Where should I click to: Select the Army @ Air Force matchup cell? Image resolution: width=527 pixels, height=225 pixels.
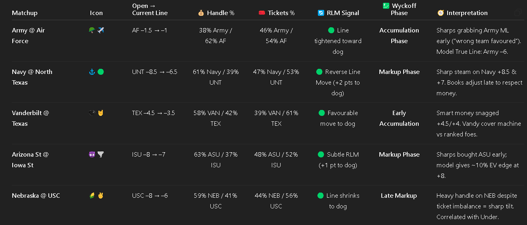coord(29,36)
